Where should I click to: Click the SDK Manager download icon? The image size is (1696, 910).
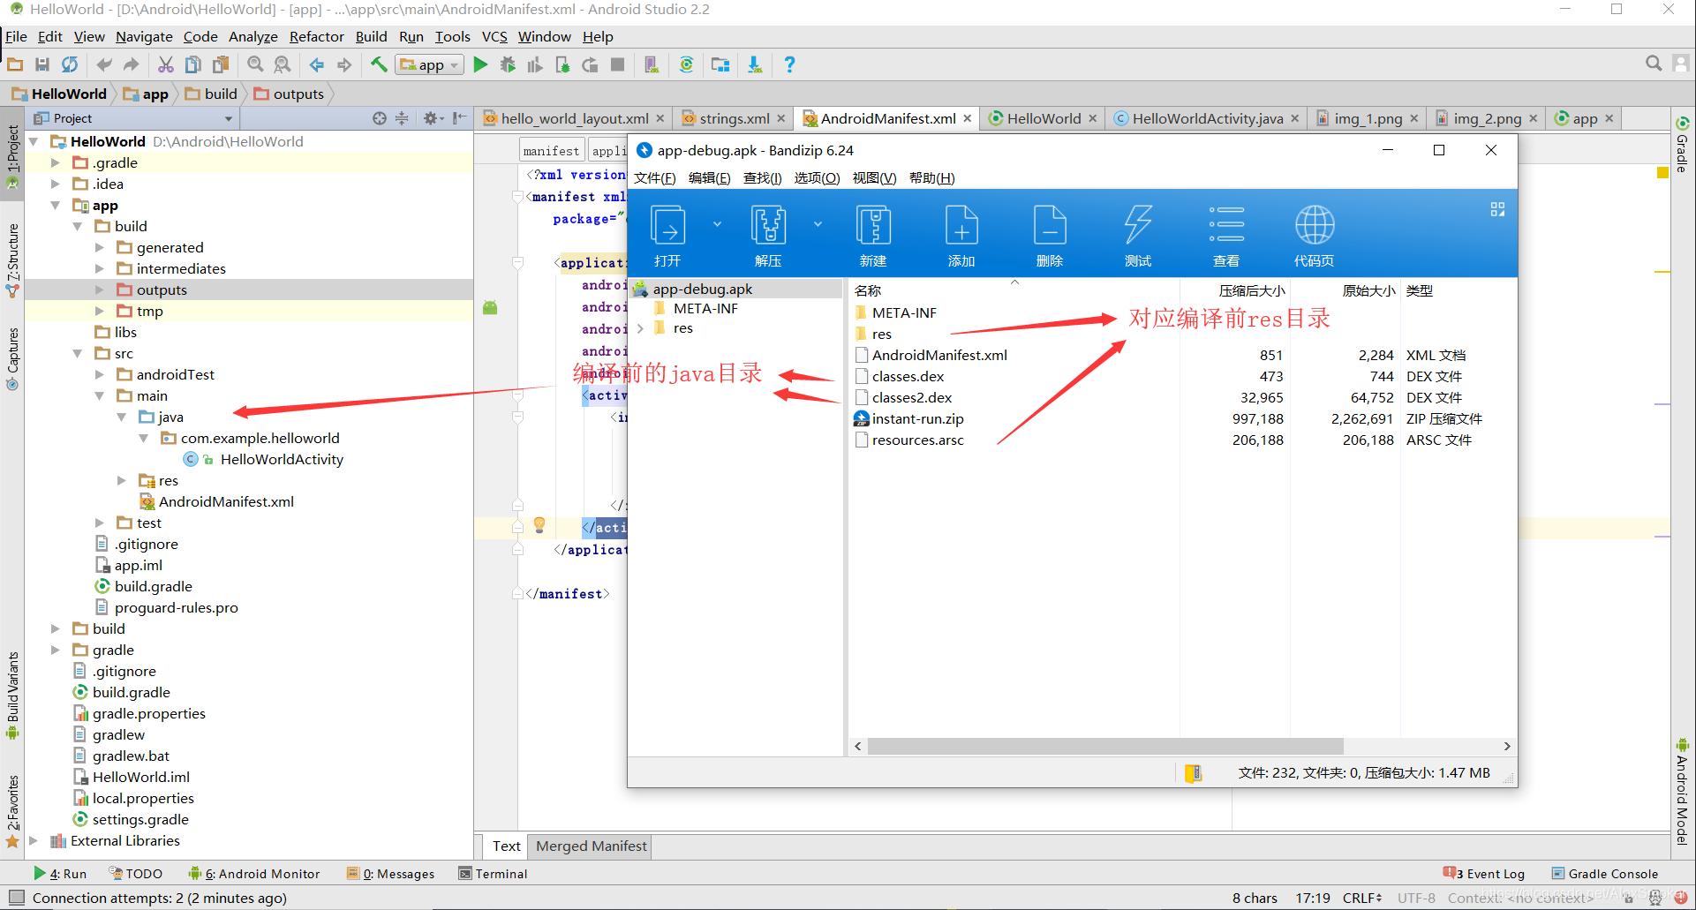pos(755,64)
